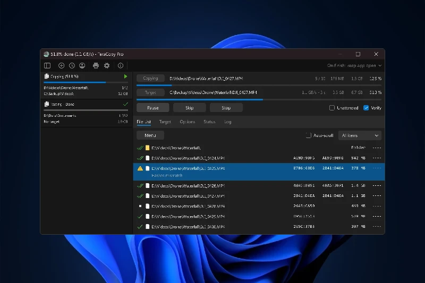The height and width of the screenshot is (283, 425).
Task: Open the Status tab
Action: tap(209, 122)
